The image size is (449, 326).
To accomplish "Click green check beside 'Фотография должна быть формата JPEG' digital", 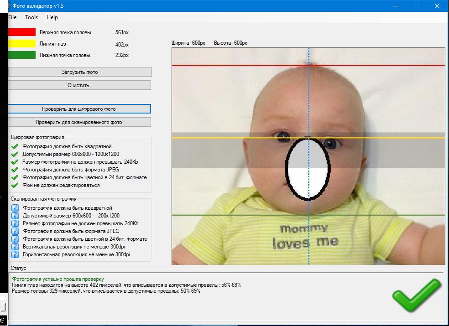I will click(x=15, y=170).
